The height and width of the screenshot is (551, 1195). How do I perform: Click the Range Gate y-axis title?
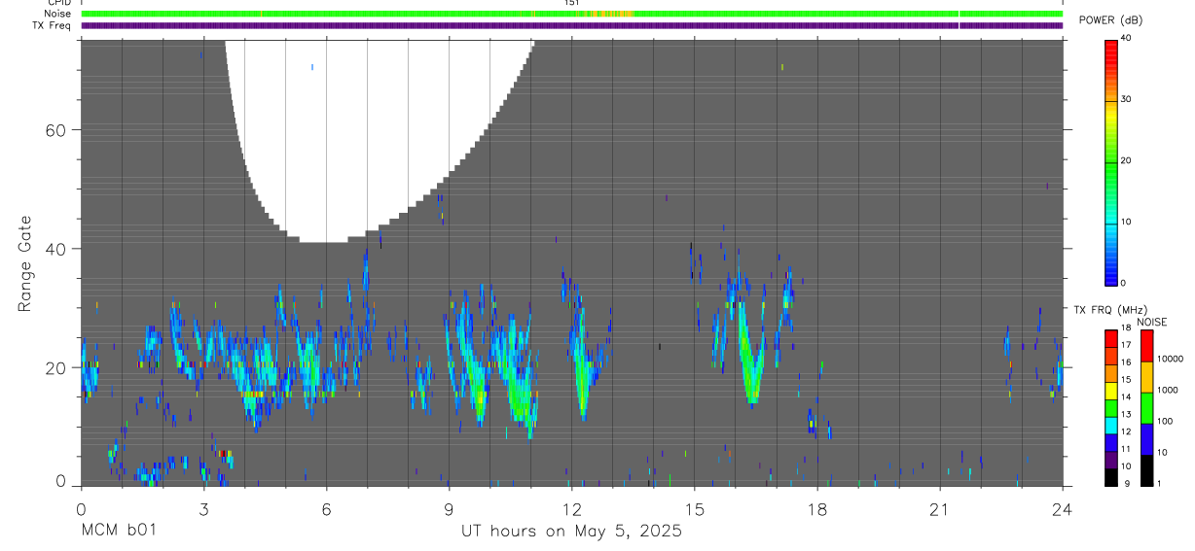tap(27, 263)
